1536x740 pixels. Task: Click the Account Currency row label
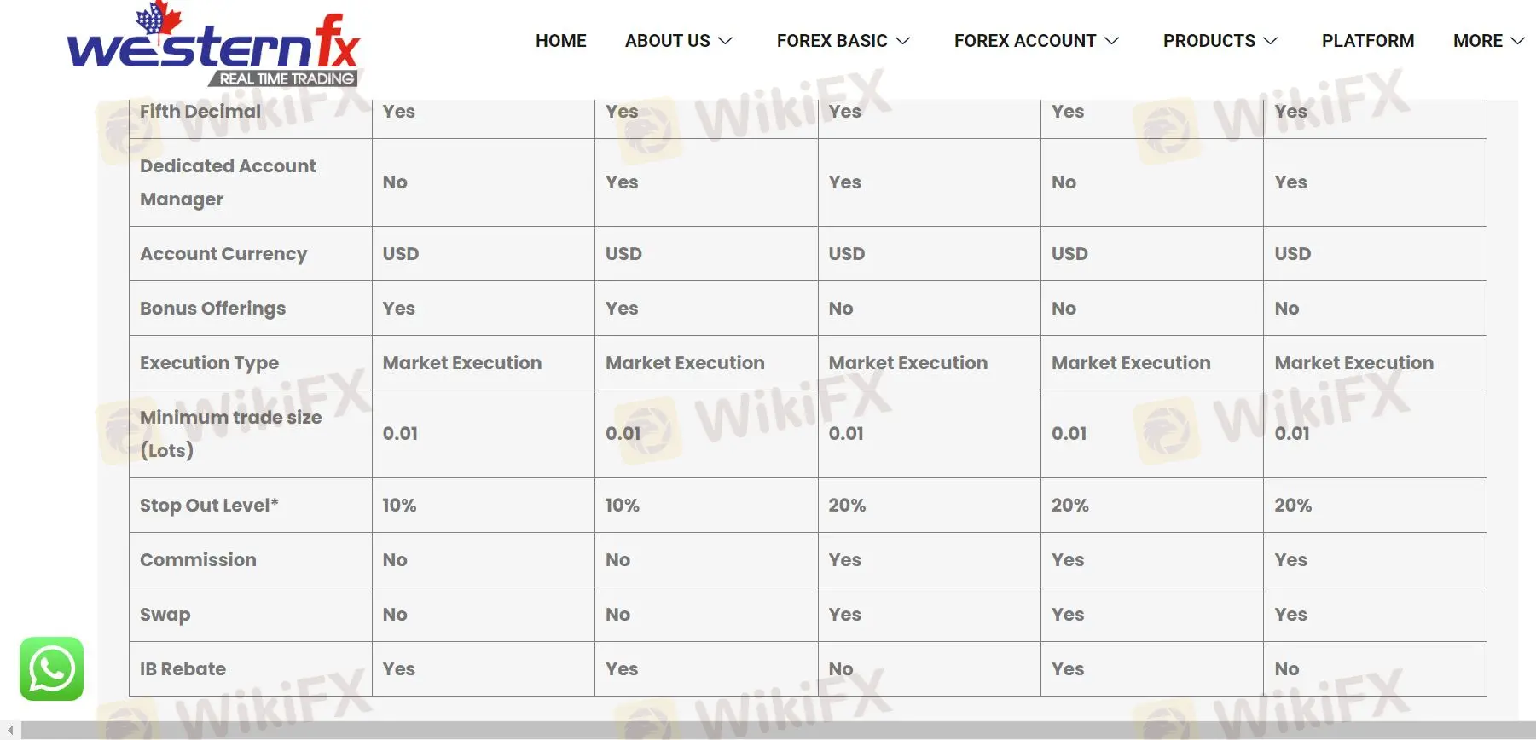pos(223,254)
